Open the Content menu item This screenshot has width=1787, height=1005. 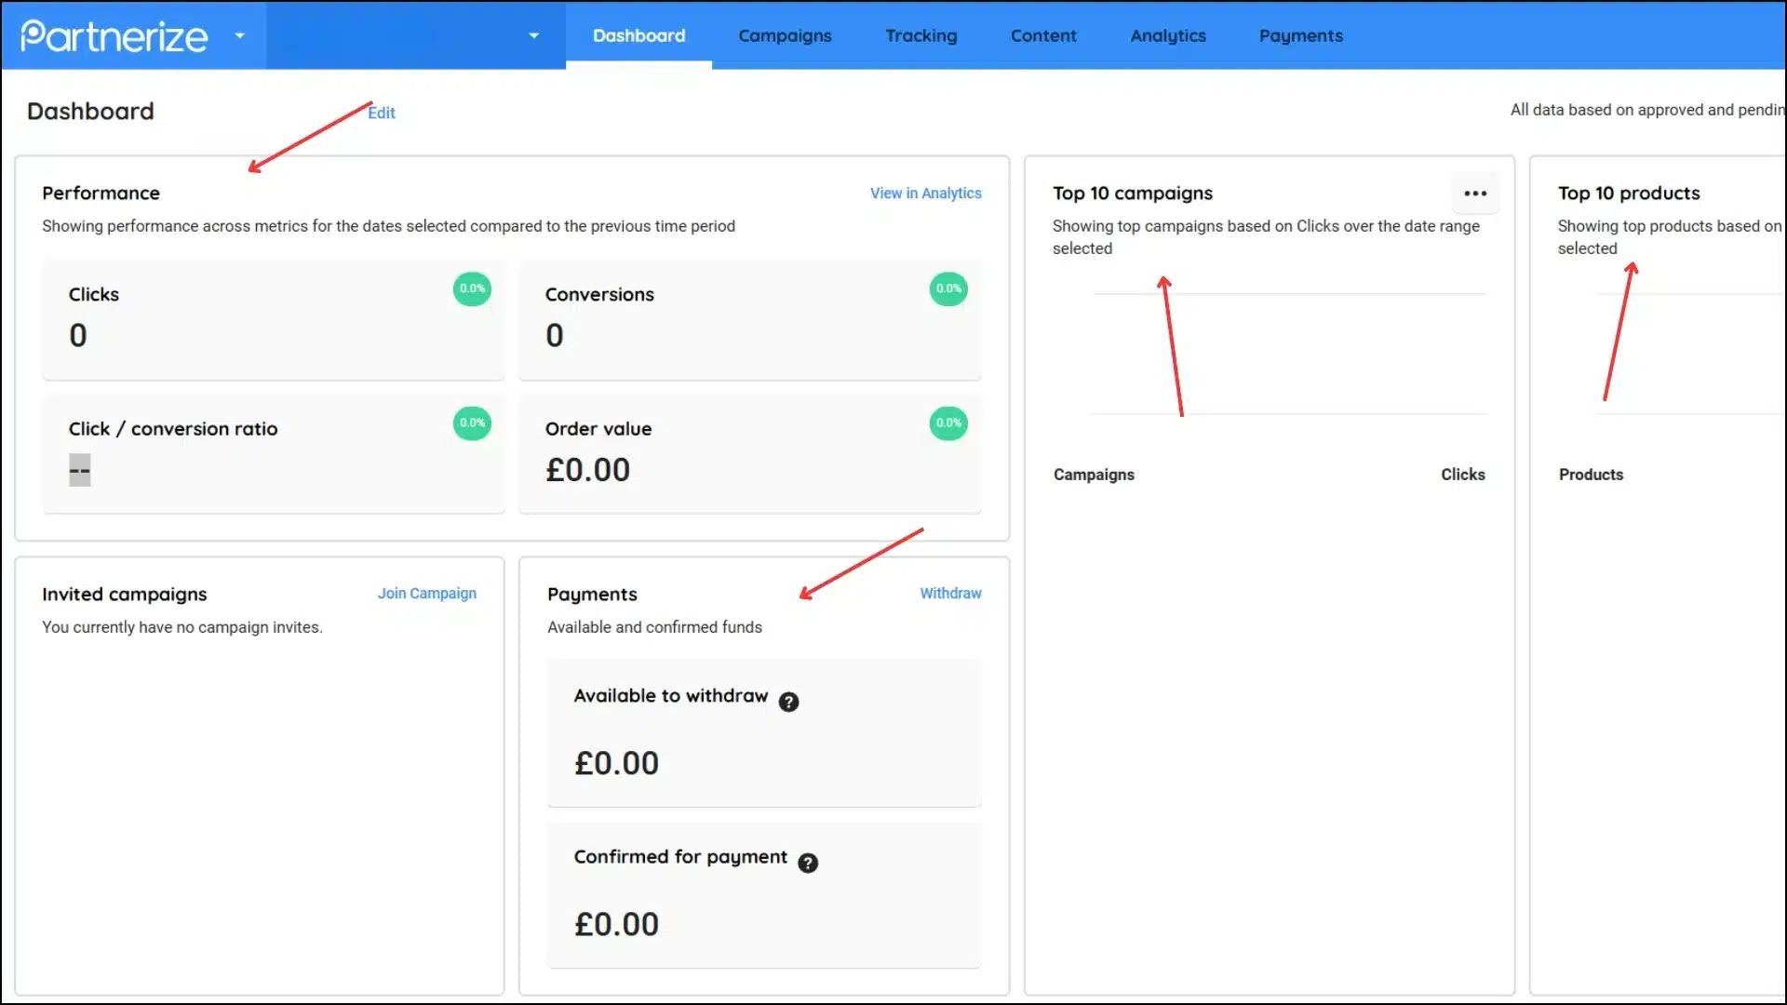tap(1043, 35)
